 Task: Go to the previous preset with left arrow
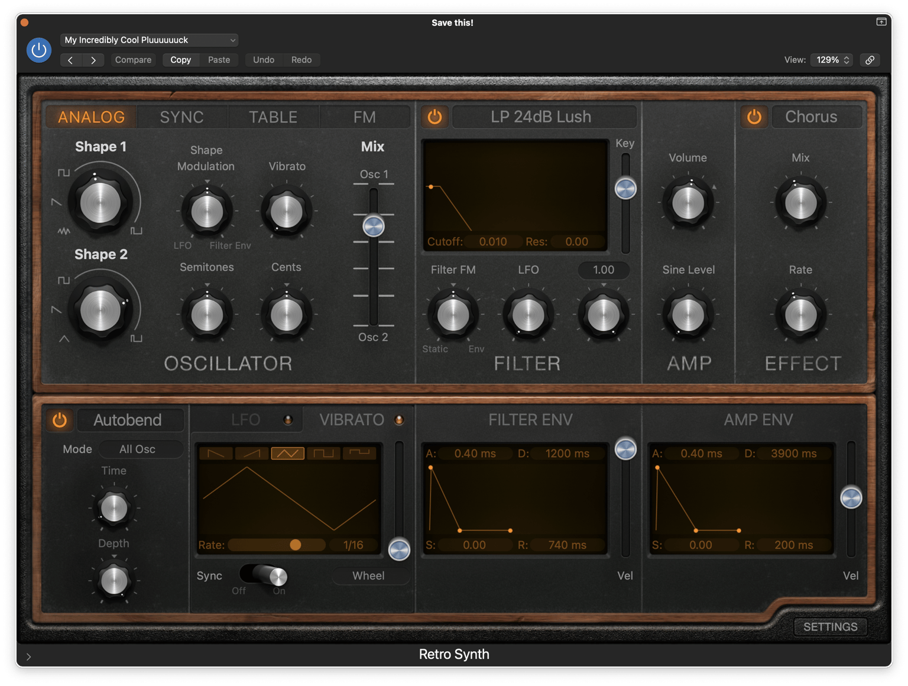[71, 60]
